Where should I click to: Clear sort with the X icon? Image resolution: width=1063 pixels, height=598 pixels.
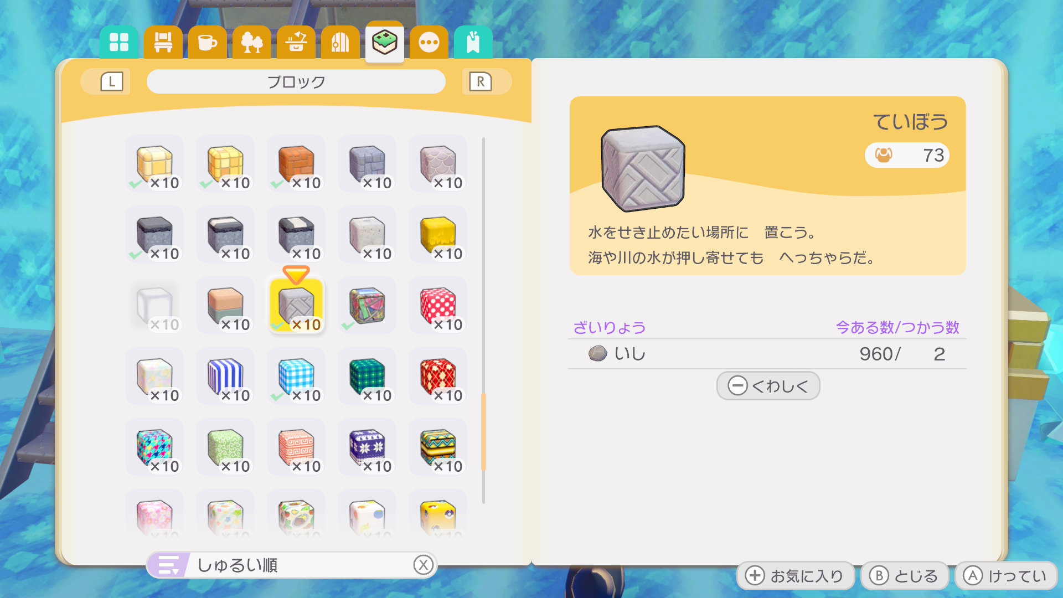pyautogui.click(x=423, y=565)
